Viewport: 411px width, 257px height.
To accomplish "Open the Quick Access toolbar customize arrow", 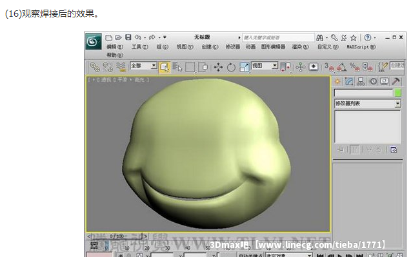I will 165,37.
